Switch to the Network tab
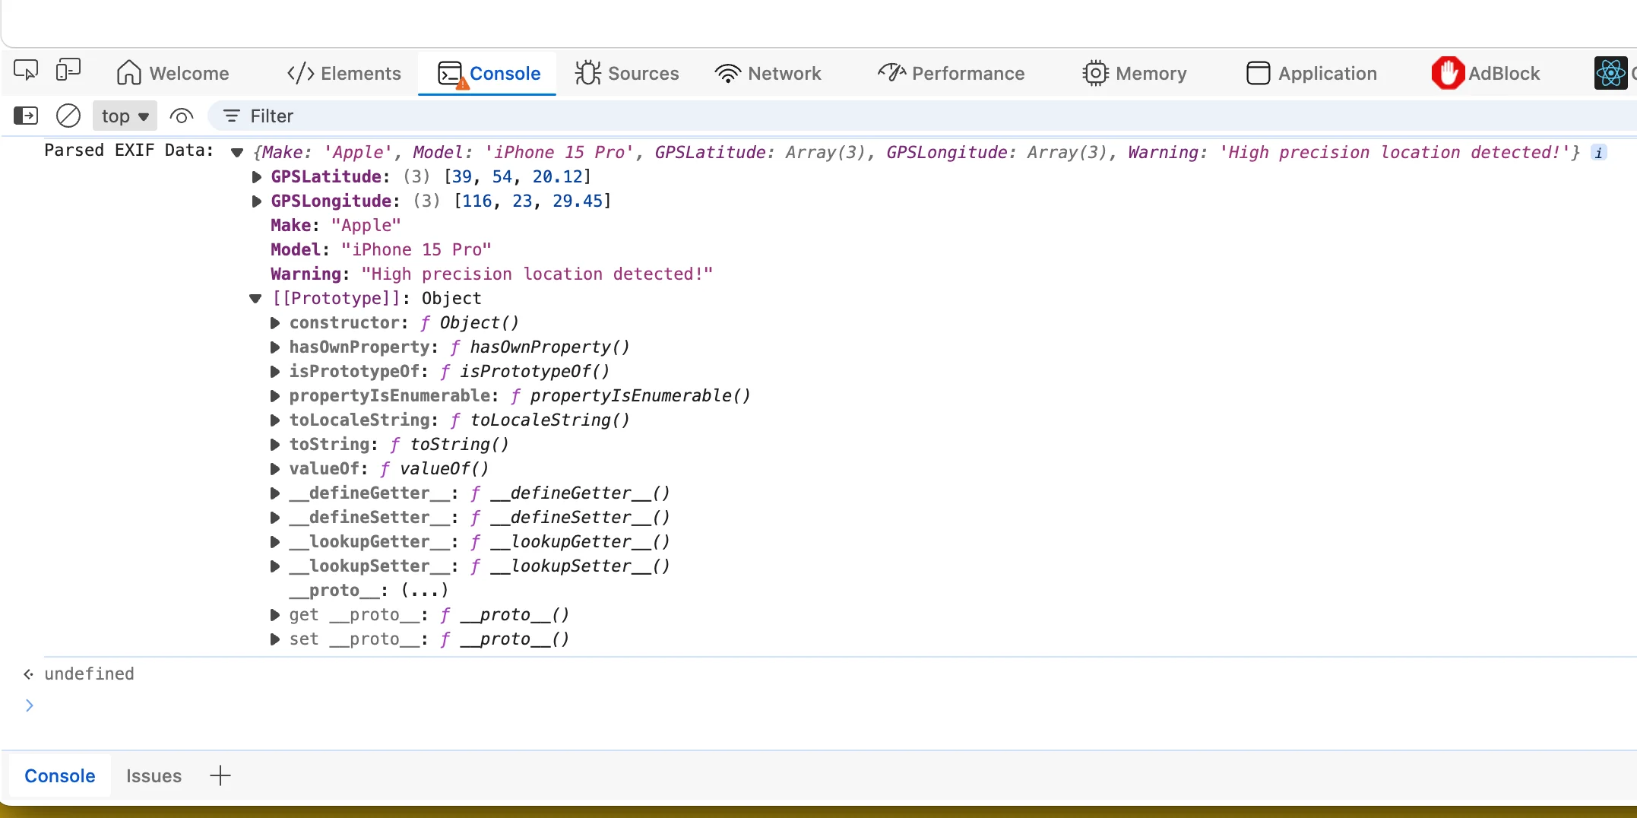Screen dimensions: 1637x818 coord(768,73)
